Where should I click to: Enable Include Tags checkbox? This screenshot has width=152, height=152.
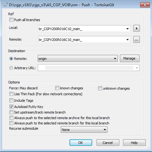coord(11,101)
